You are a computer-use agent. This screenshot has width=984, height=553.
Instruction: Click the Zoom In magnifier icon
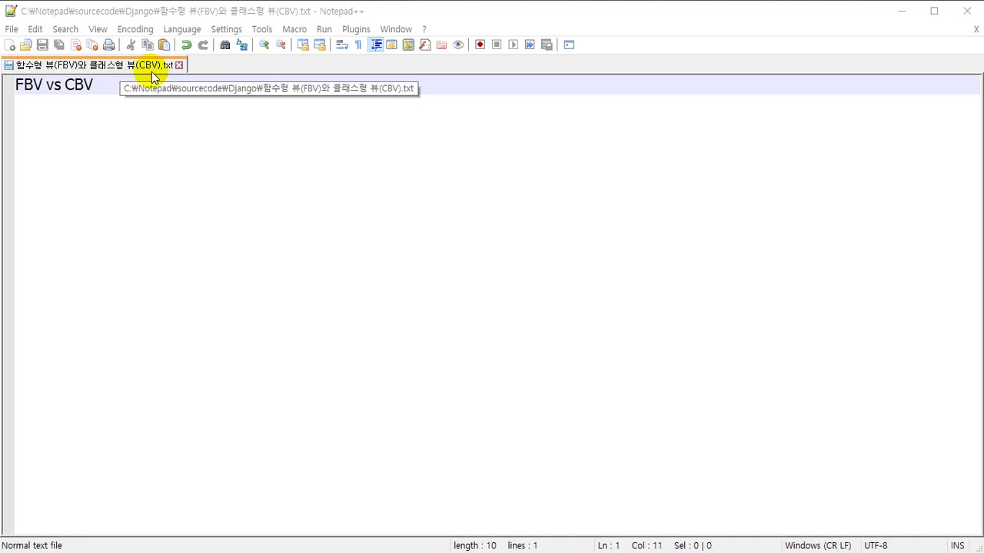[x=264, y=45]
